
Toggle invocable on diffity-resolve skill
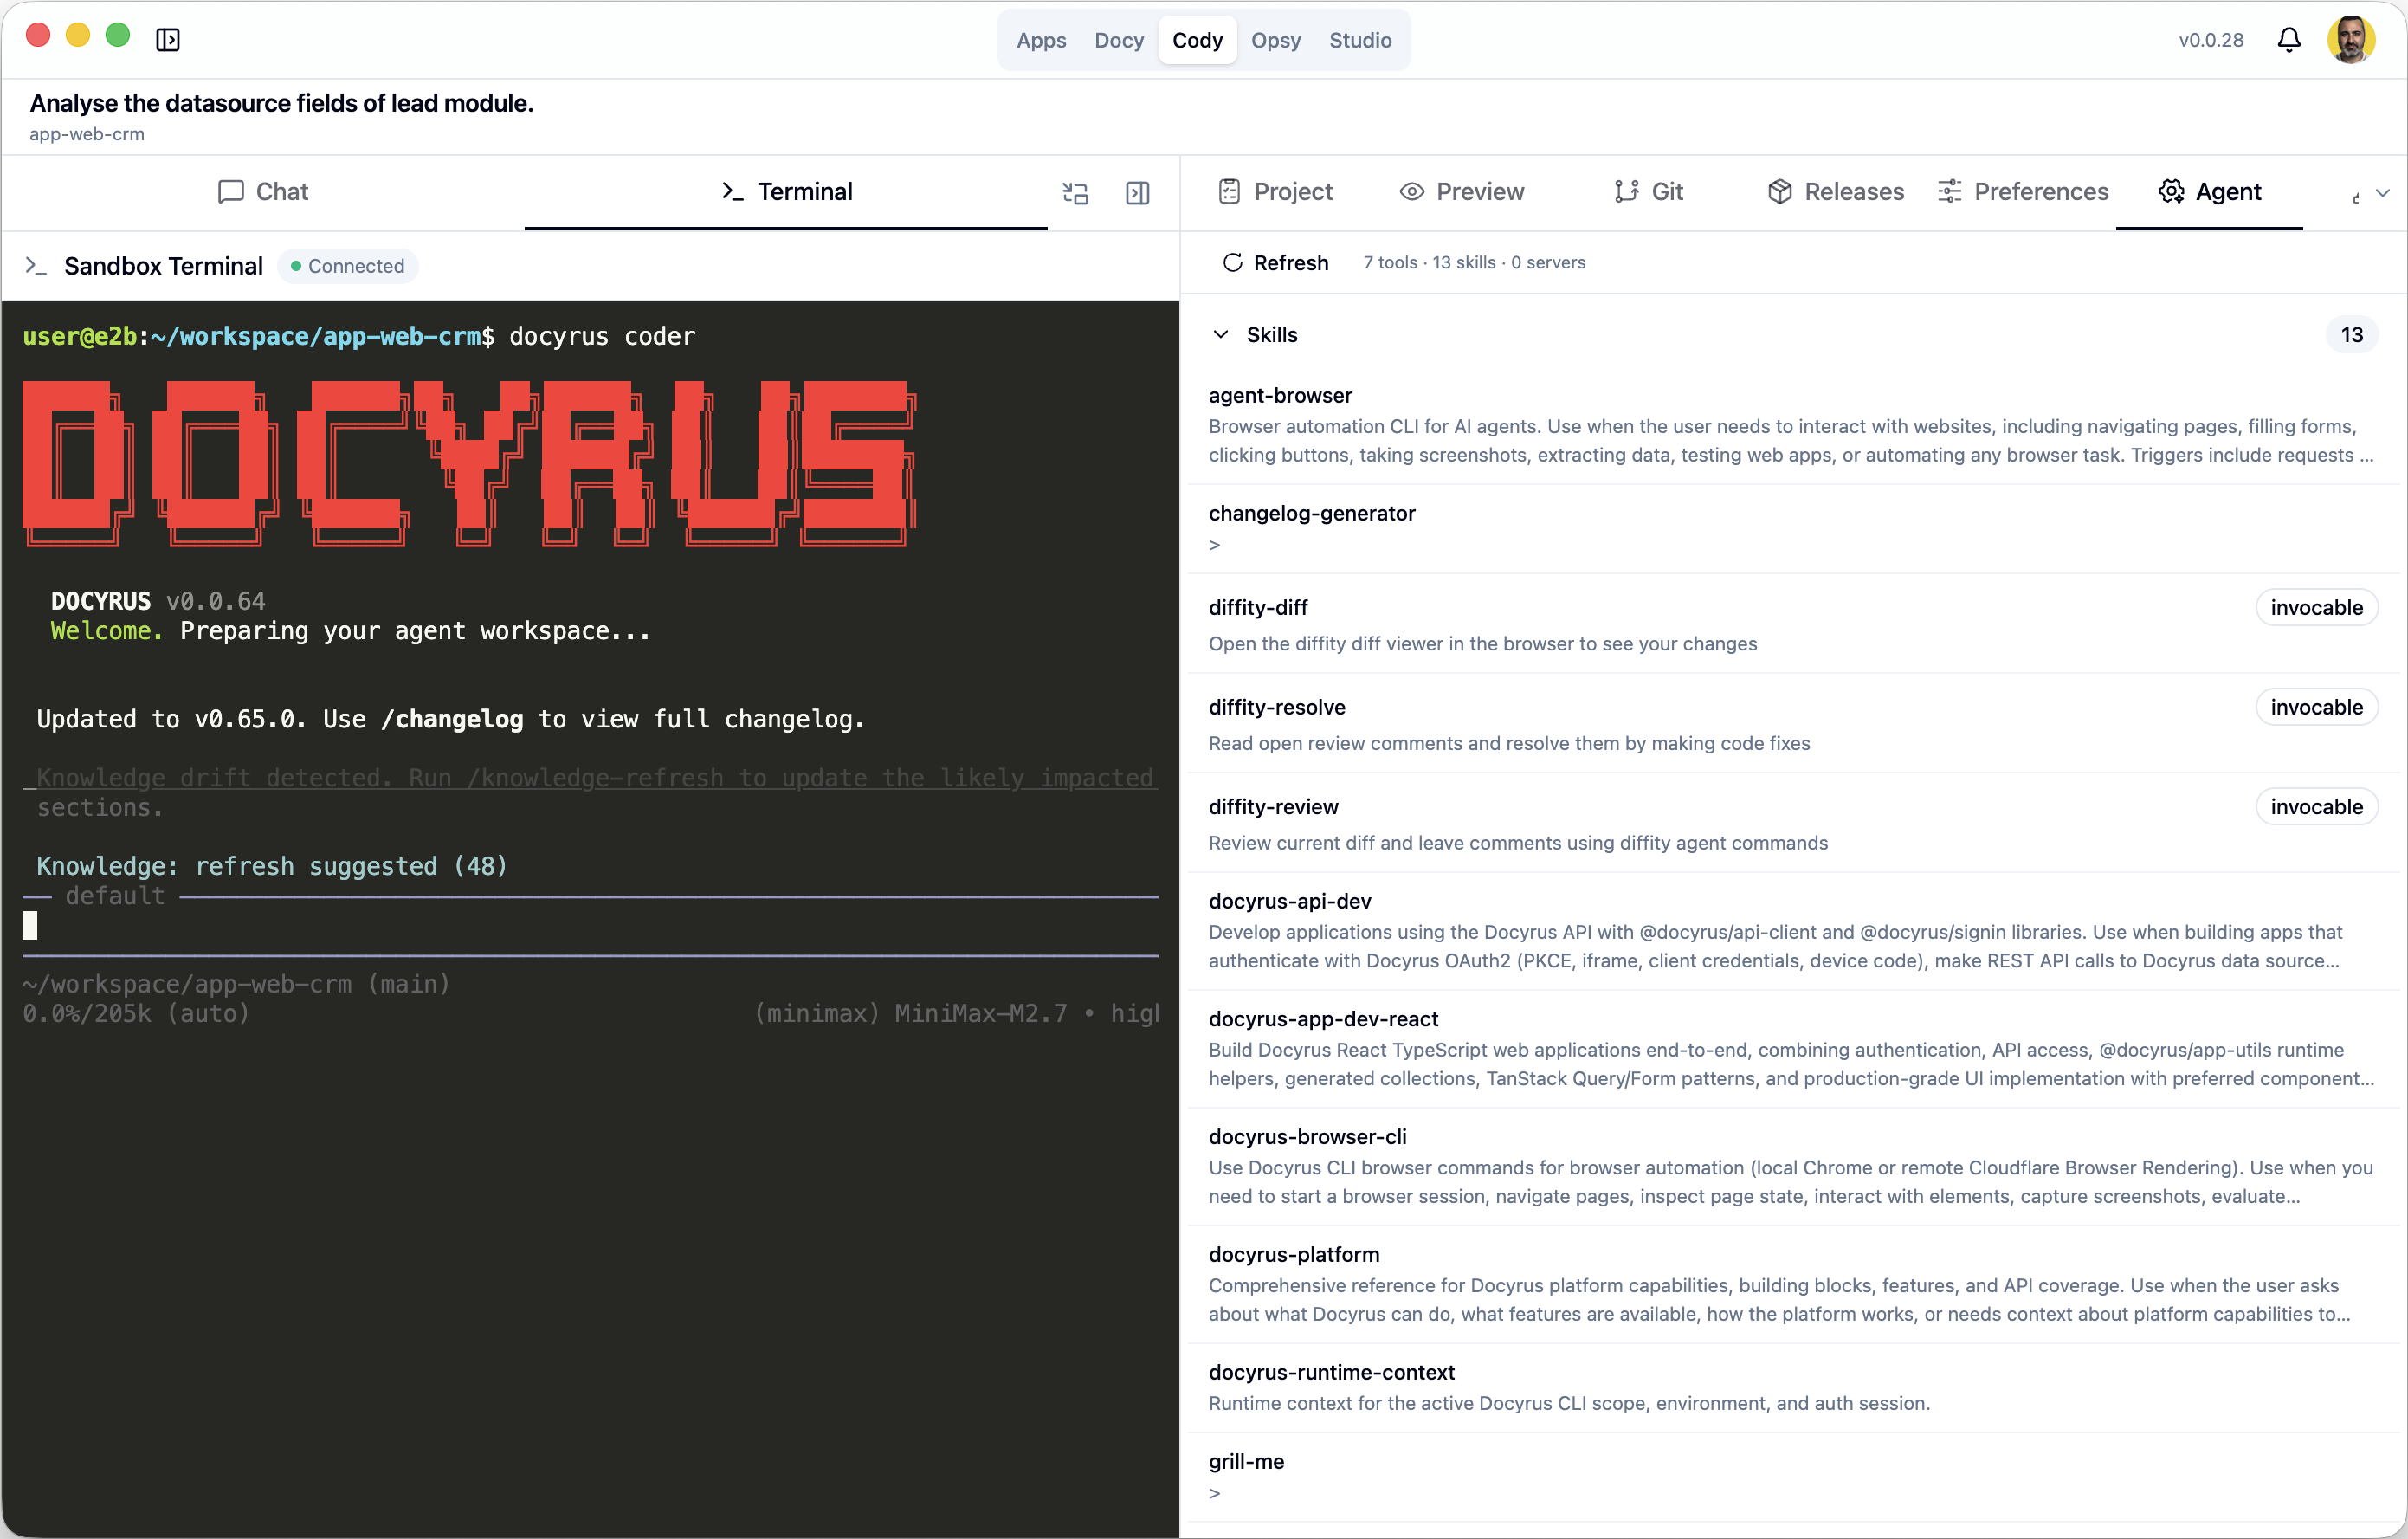pos(2316,706)
